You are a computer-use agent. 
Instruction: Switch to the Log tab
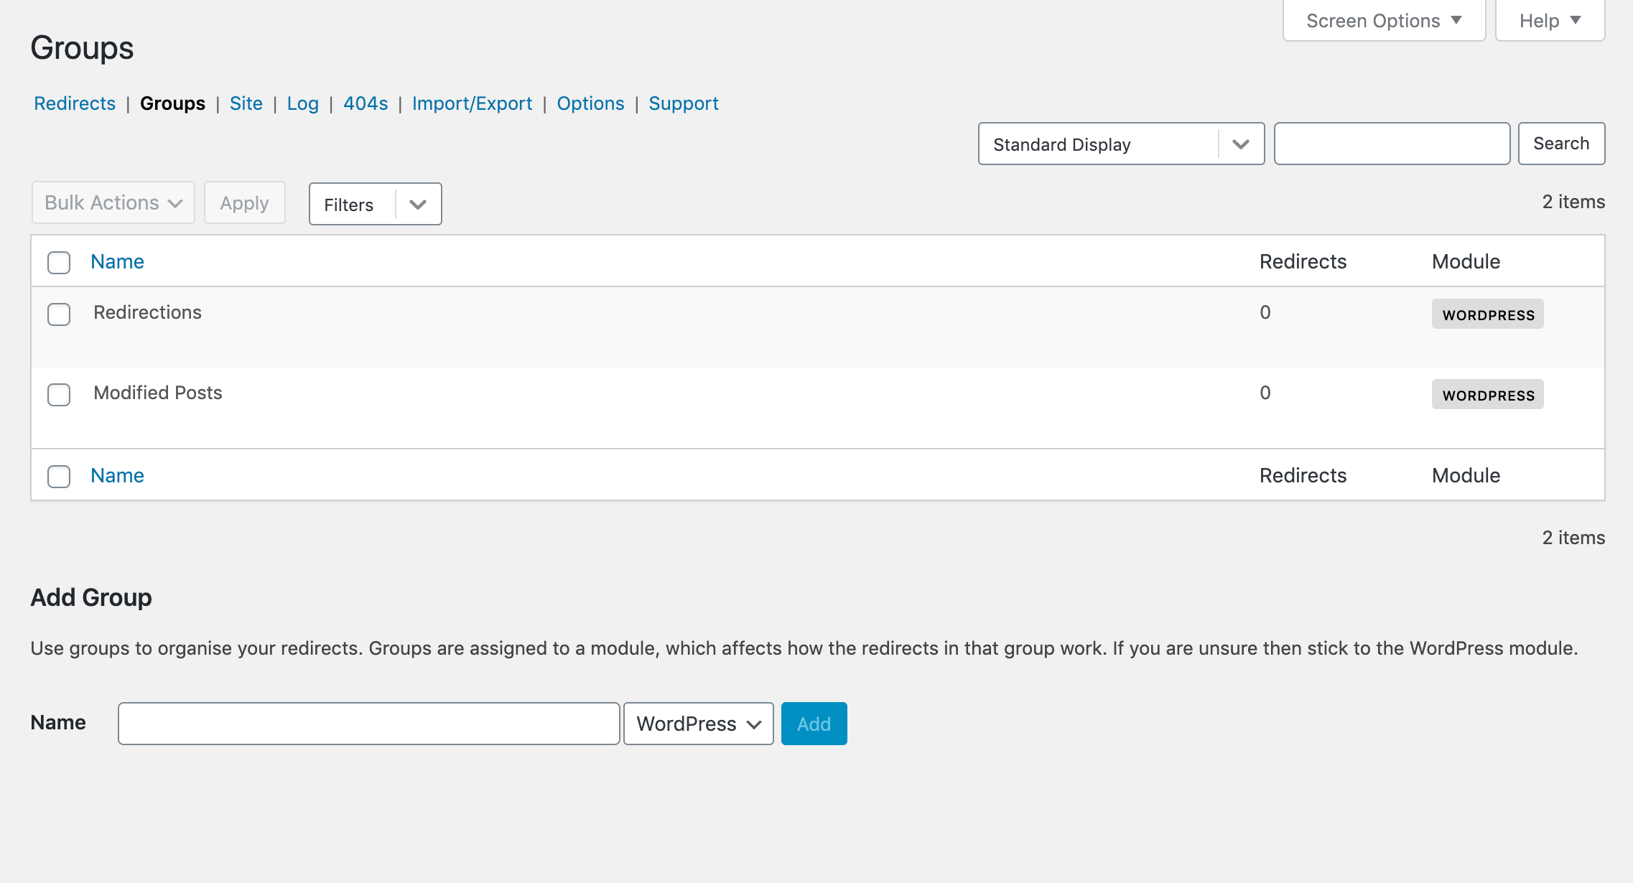click(302, 103)
